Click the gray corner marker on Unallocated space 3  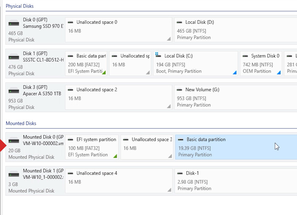[170, 156]
